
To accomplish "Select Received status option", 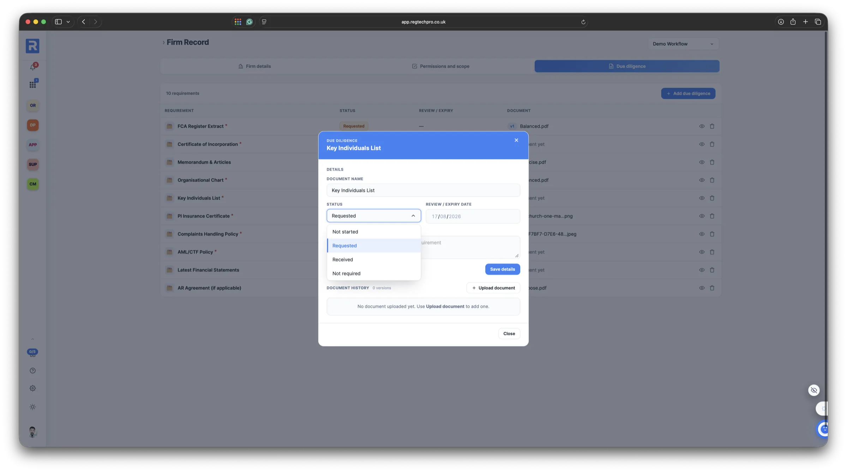I will (x=374, y=259).
